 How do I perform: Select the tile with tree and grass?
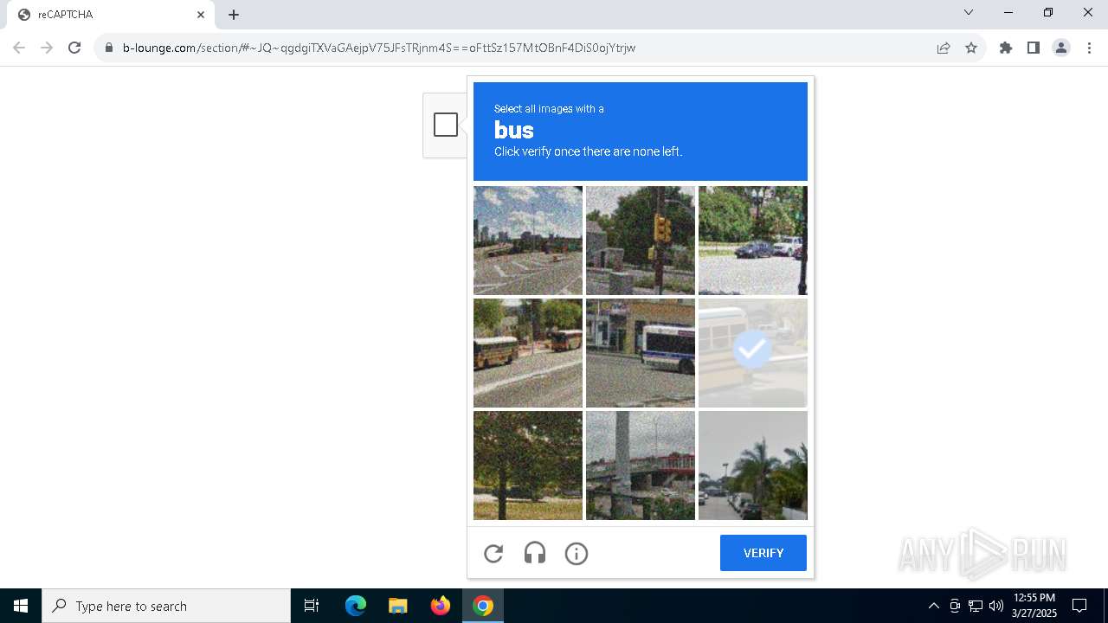(528, 466)
